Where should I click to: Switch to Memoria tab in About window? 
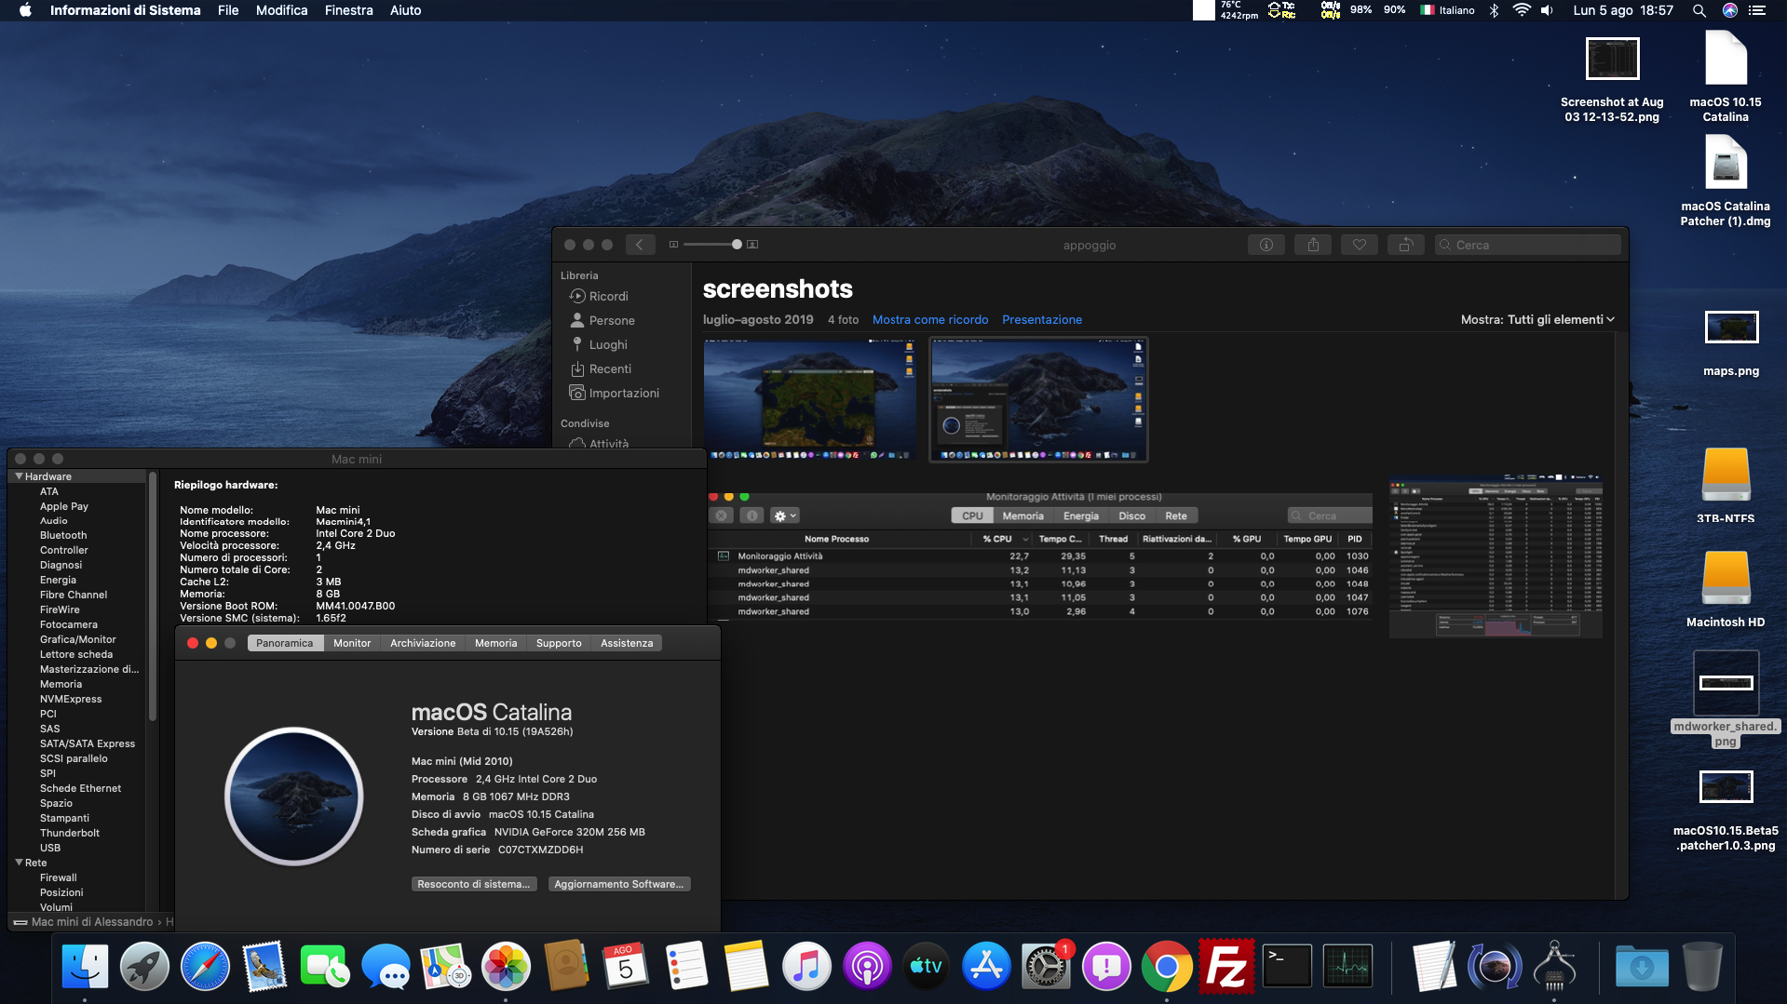click(495, 643)
